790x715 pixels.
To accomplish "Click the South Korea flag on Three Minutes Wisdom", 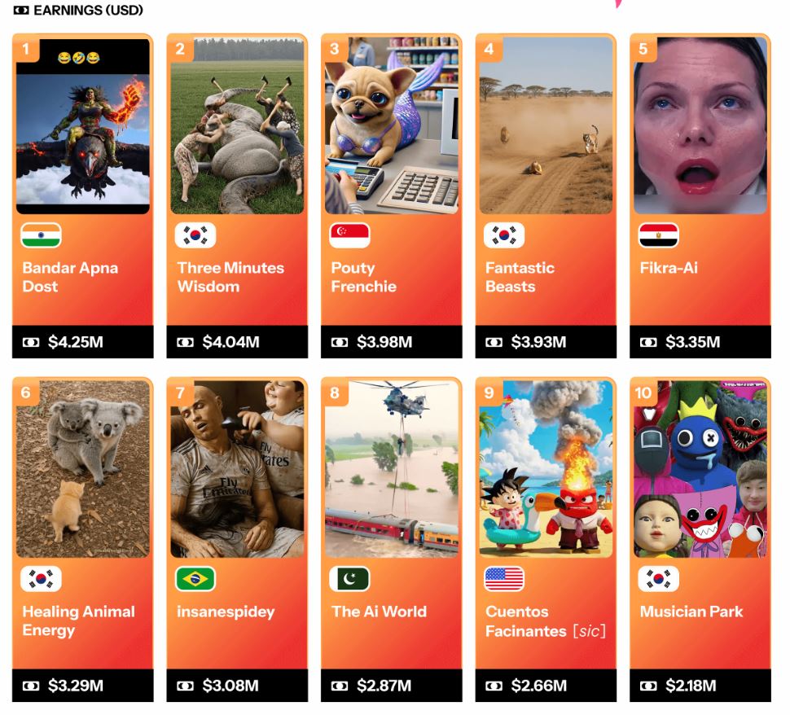I will (195, 235).
